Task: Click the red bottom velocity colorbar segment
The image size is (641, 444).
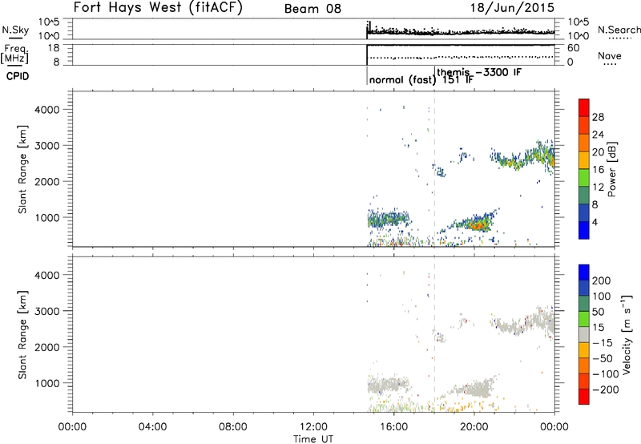Action: (584, 397)
